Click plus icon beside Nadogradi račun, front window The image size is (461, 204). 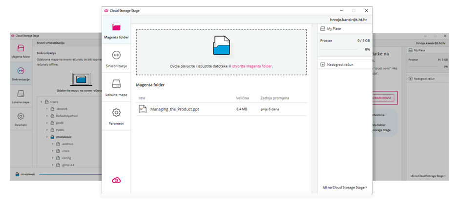323,64
